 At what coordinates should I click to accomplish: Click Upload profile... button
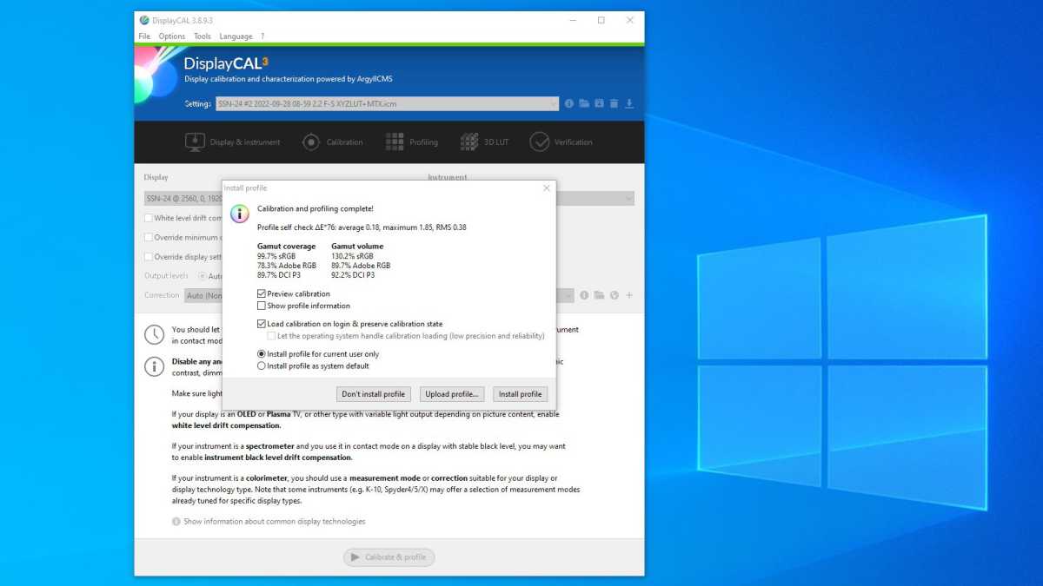tap(451, 394)
